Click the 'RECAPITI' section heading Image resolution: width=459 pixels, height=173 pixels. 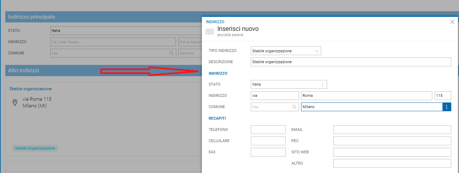tap(217, 118)
